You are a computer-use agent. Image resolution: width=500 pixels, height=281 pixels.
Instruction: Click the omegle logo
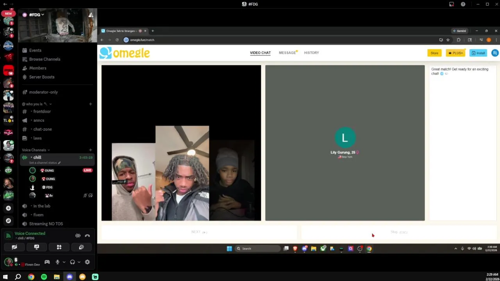coord(125,53)
